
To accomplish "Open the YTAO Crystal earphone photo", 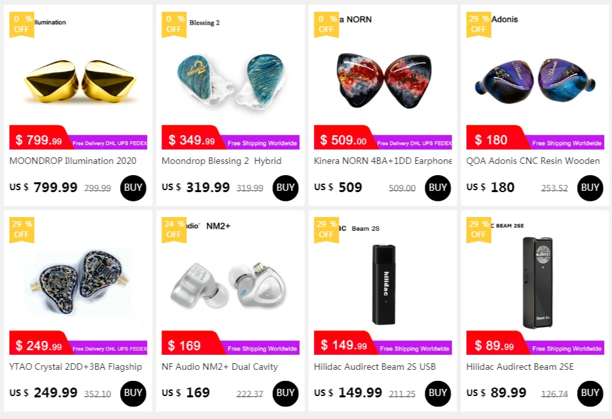I will pos(78,285).
